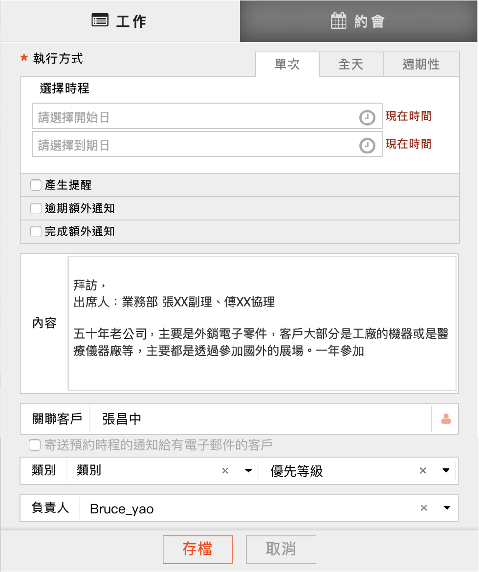Image resolution: width=479 pixels, height=572 pixels.
Task: Open the 負責人 dropdown arrow
Action: pos(447,508)
